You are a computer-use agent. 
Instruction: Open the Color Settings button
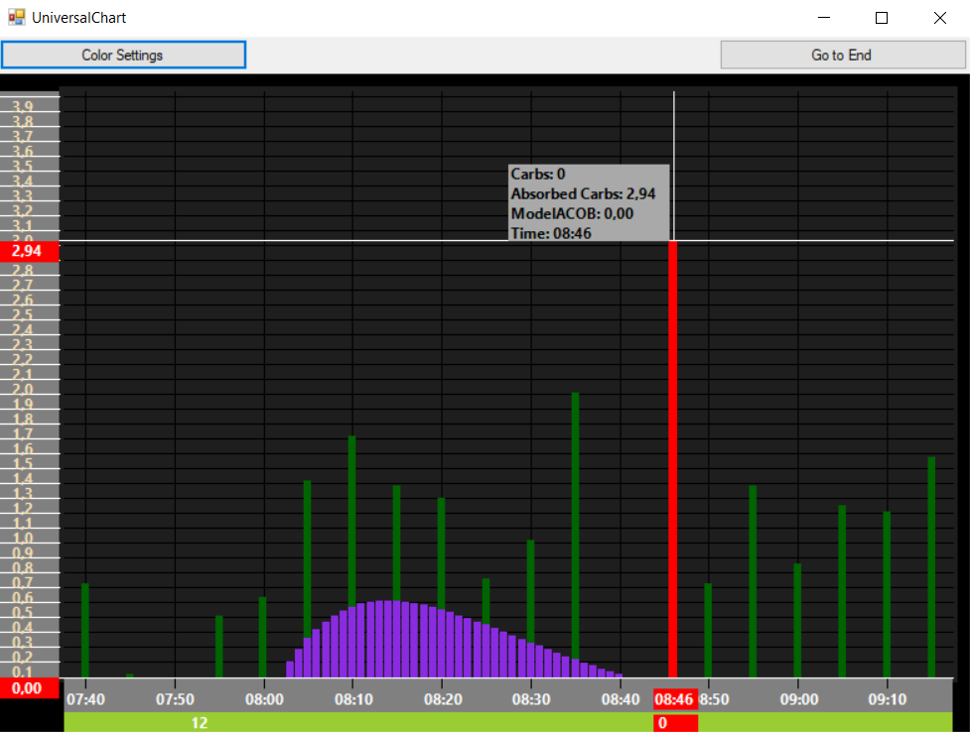click(123, 55)
